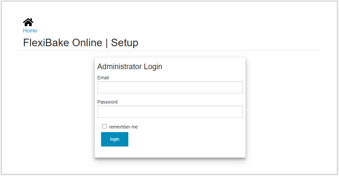Viewport: 339px width, 176px height.
Task: Go home using the black house icon
Action: tap(28, 22)
